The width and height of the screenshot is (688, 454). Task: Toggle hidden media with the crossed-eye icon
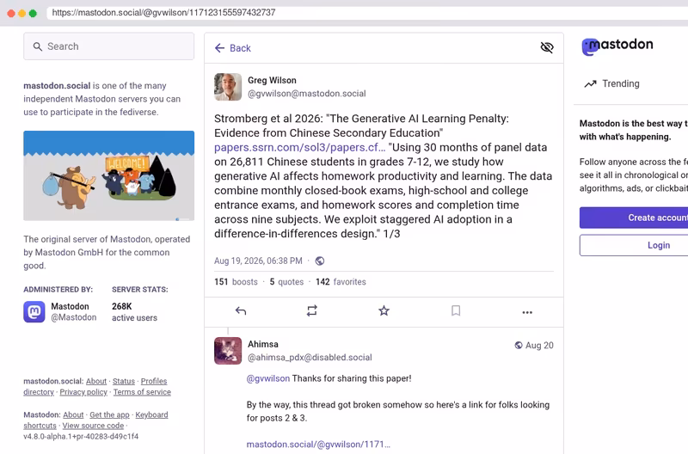pos(547,47)
